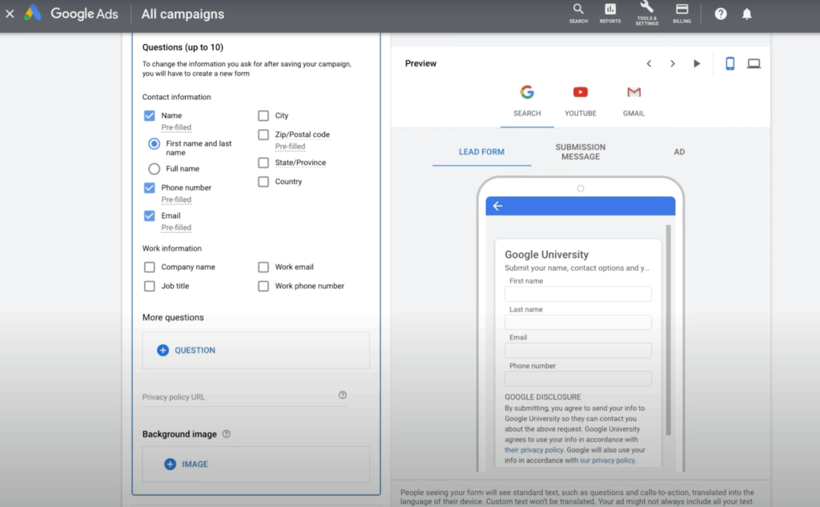Uncheck the Name checkbox
820x507 pixels.
pos(150,115)
